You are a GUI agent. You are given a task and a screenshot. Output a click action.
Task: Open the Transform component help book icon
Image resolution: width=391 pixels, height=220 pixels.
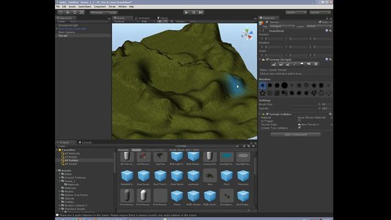(327, 31)
